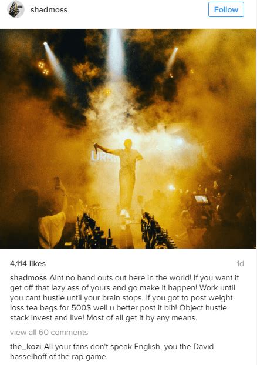
Task: Click the center spotlight beam overhead
Action: (115, 53)
